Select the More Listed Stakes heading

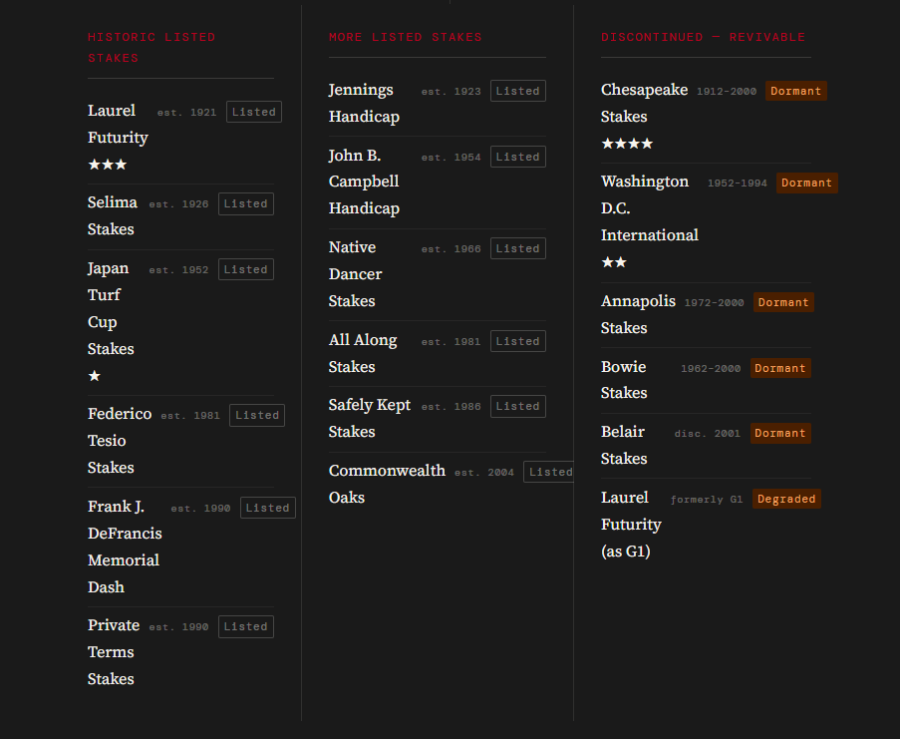click(406, 37)
